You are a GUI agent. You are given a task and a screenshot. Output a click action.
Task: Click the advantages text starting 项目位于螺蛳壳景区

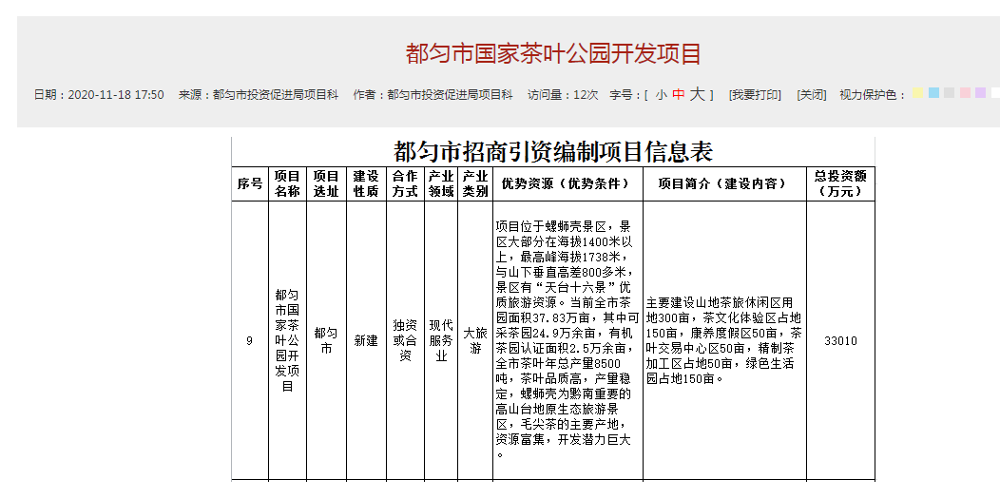(x=567, y=341)
